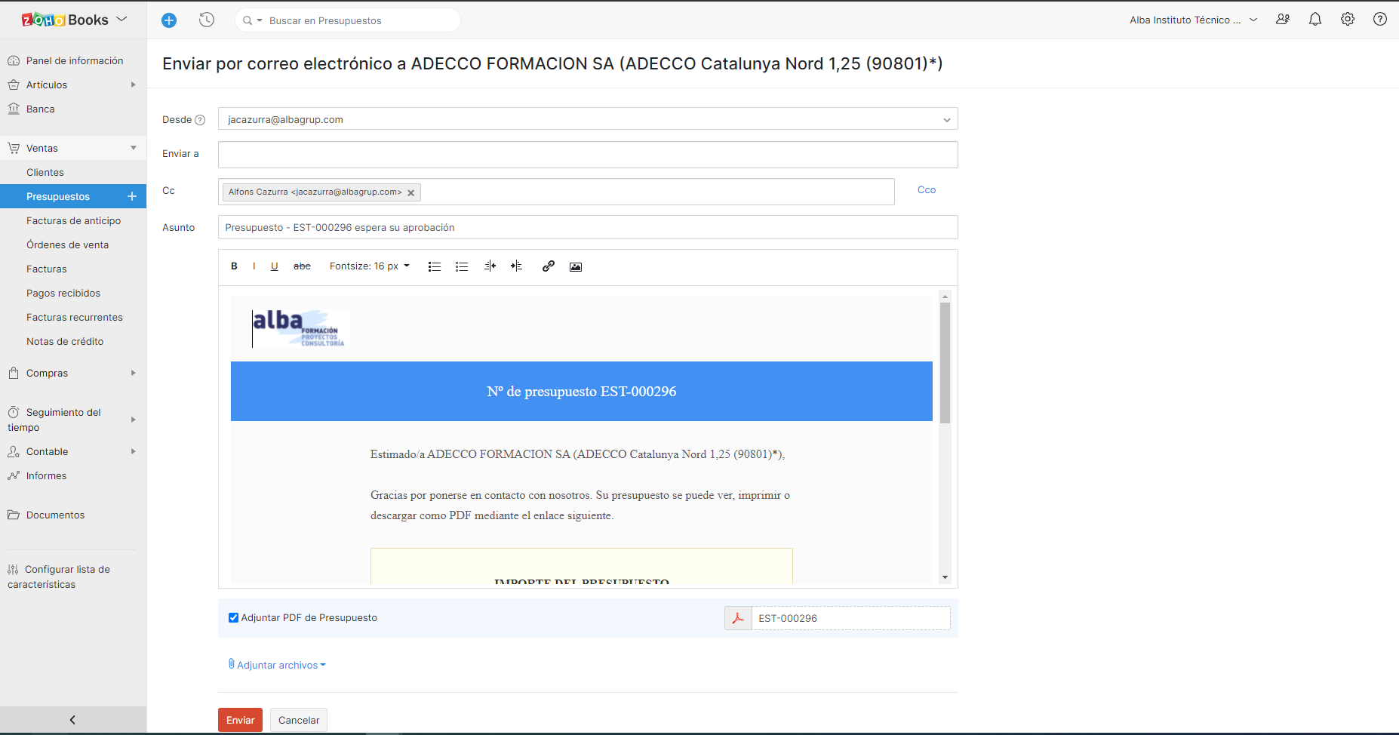Apply italic formatting in editor
The height and width of the screenshot is (735, 1399).
click(254, 266)
